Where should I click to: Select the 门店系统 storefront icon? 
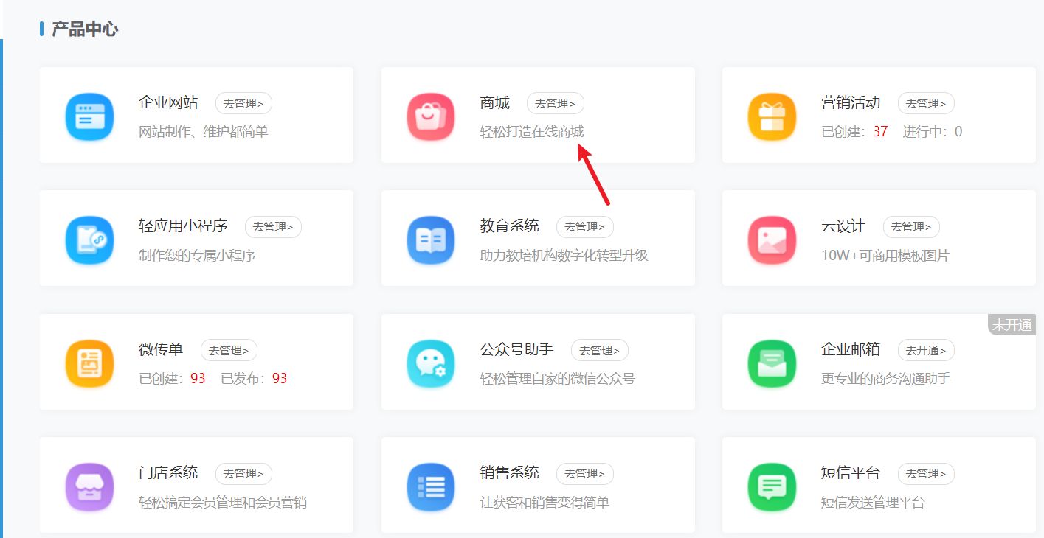89,486
